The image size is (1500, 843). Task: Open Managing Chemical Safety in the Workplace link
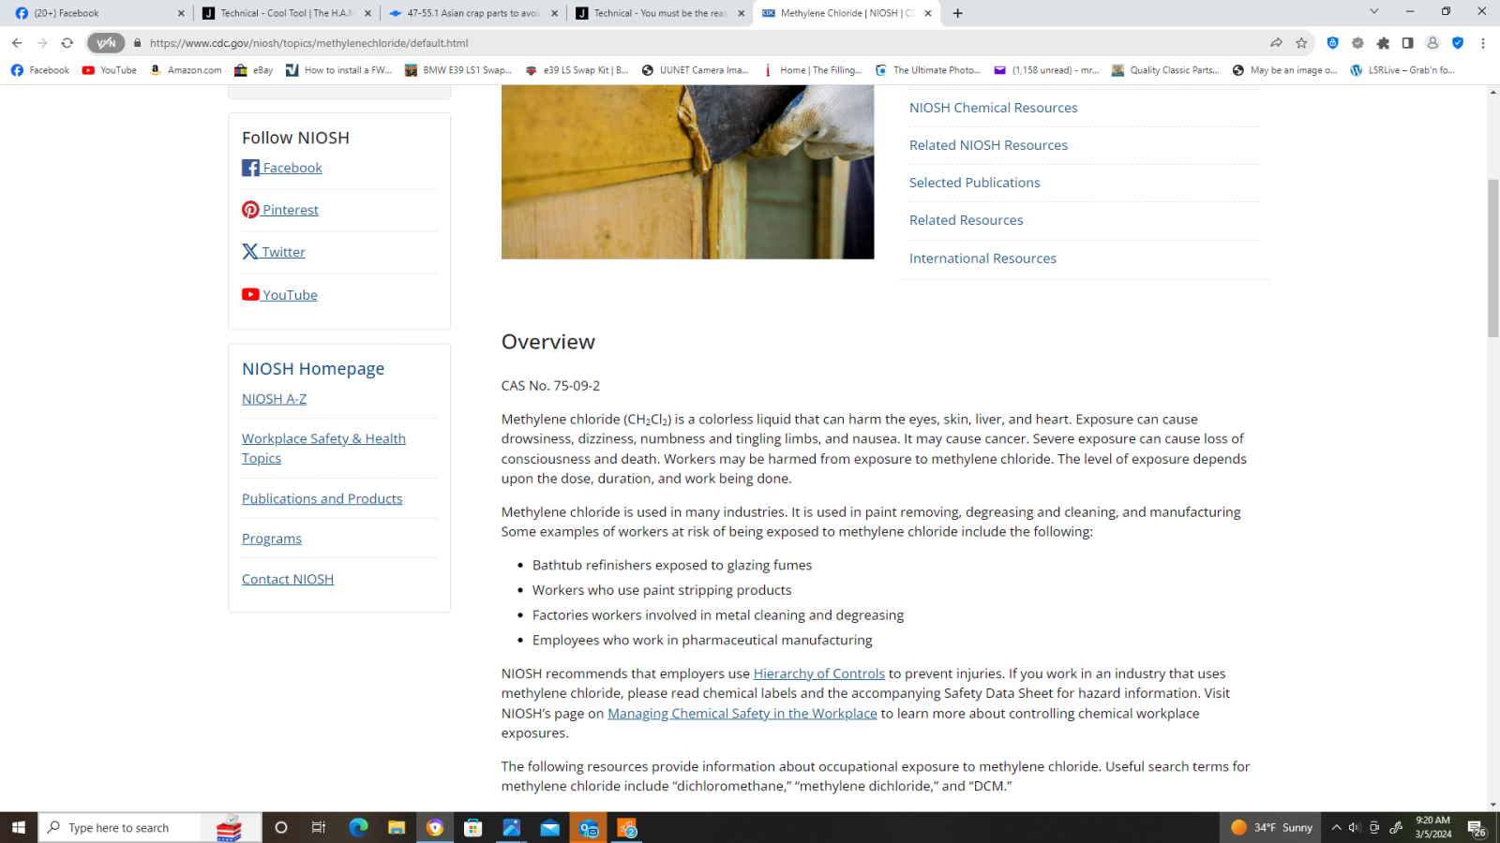point(742,714)
